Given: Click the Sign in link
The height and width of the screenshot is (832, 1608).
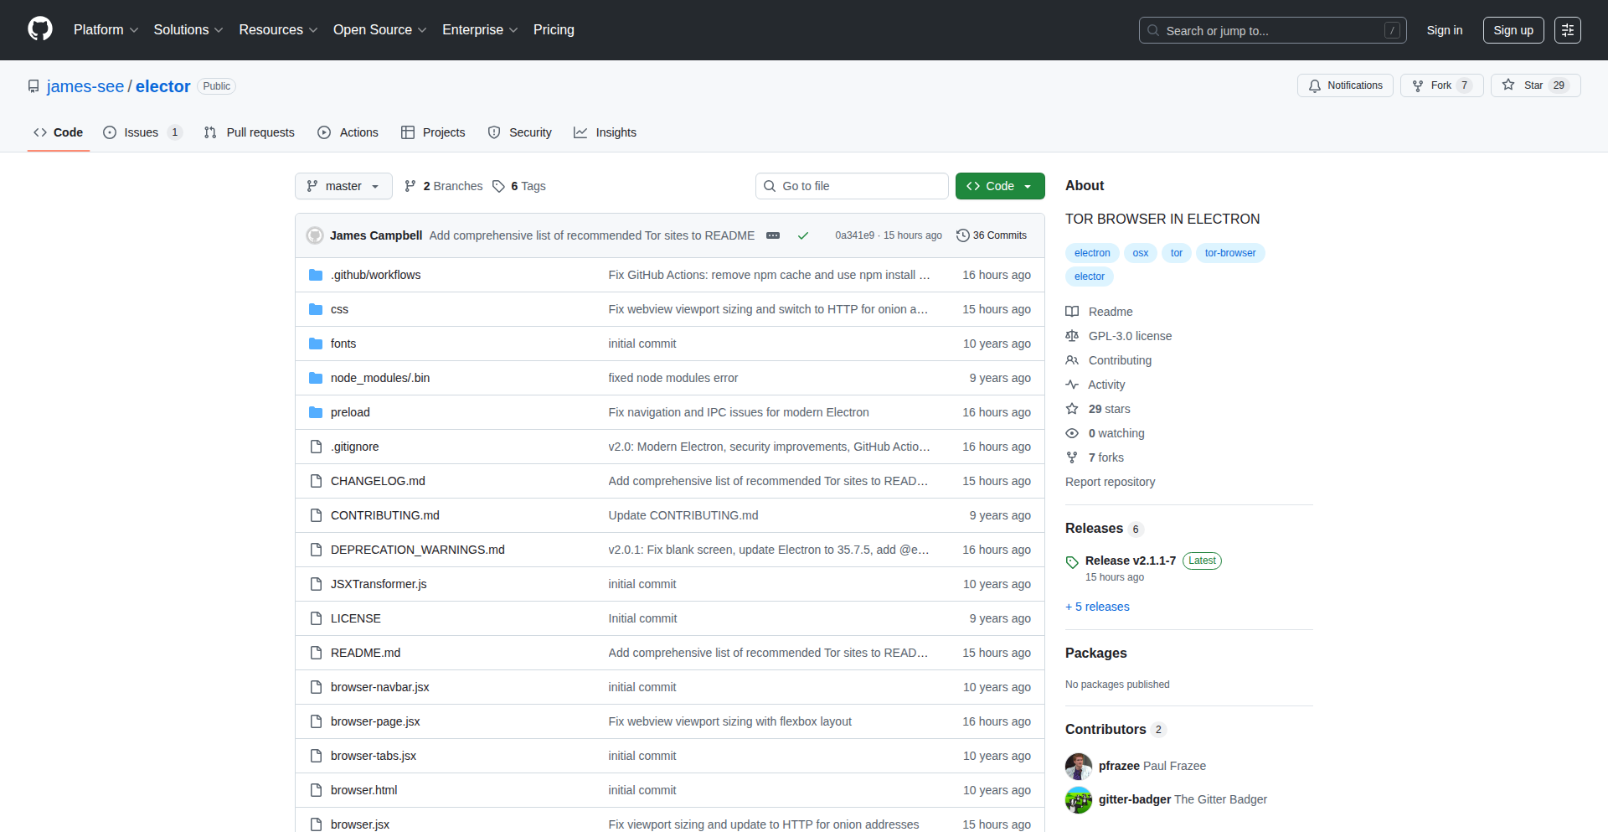Looking at the screenshot, I should pos(1445,30).
